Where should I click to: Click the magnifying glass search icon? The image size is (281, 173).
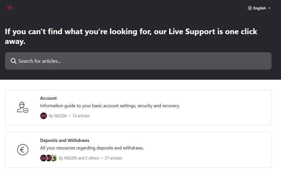click(x=13, y=61)
